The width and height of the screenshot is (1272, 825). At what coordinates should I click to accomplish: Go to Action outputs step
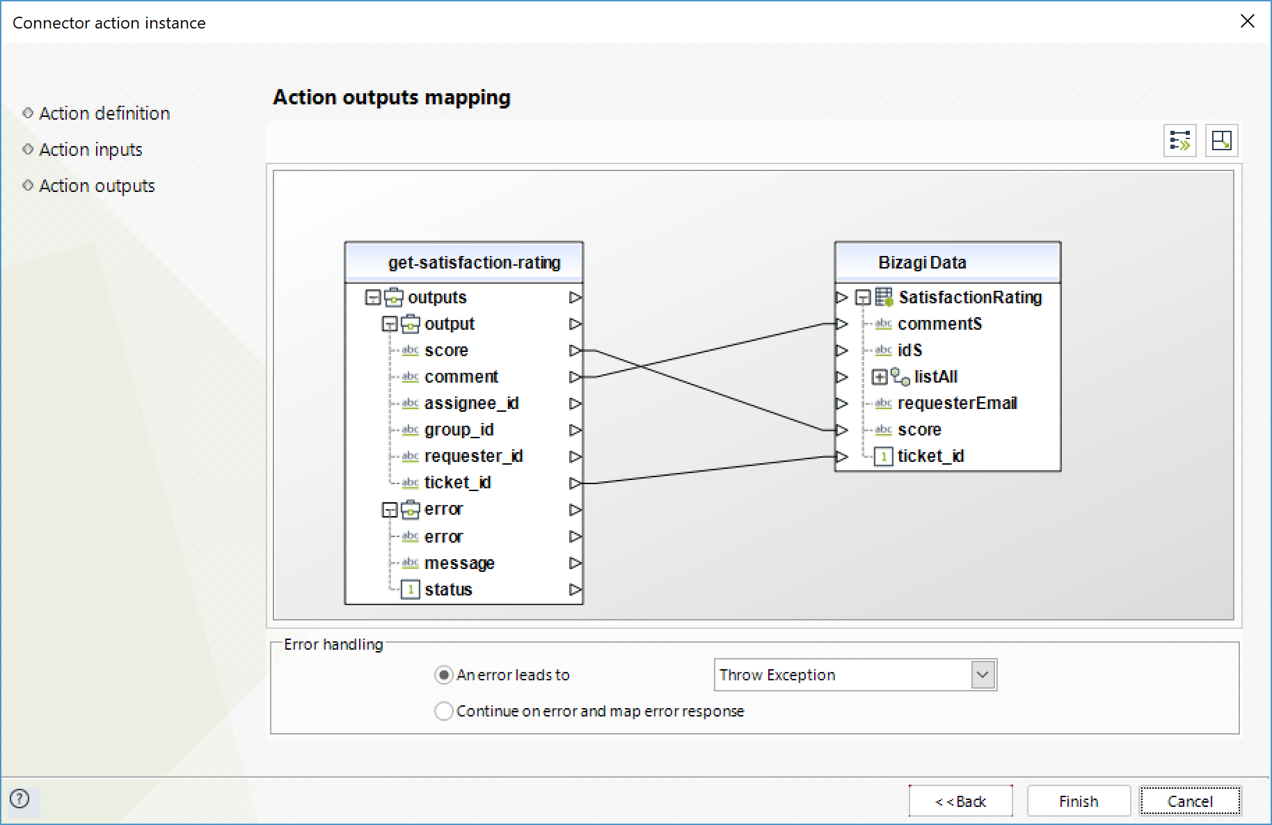pyautogui.click(x=97, y=186)
